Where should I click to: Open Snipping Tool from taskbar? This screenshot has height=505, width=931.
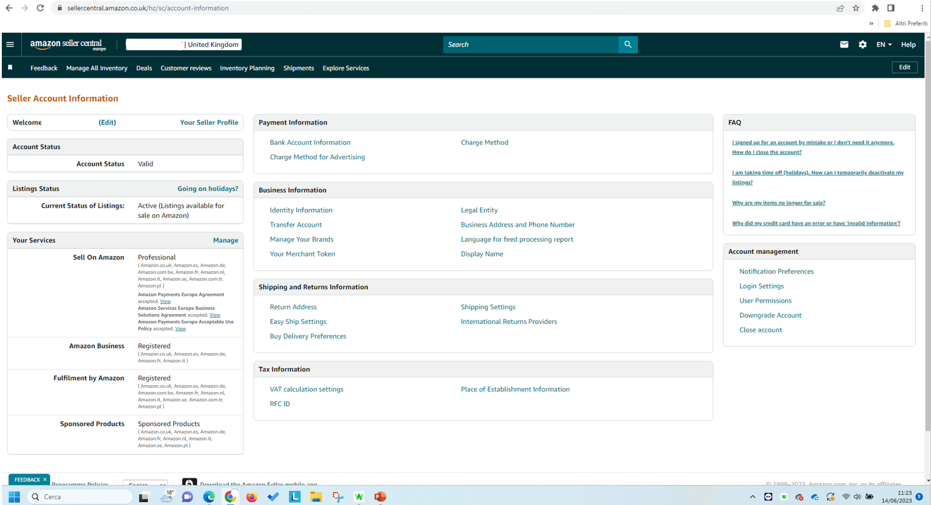(338, 496)
